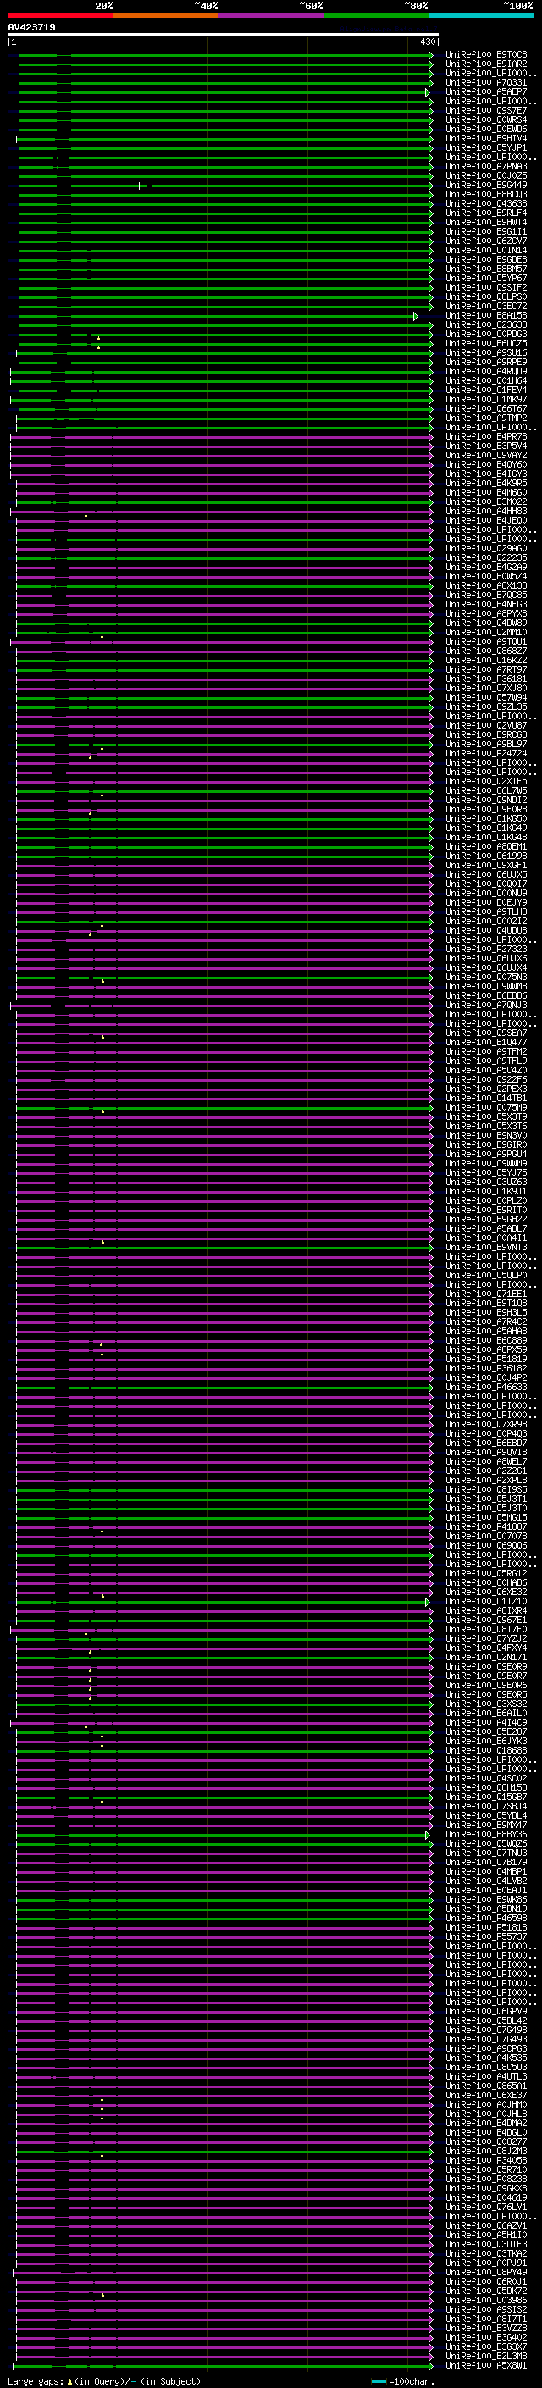
Task: Select the UniRef100_A4RQD9 label
Action: pyautogui.click(x=486, y=372)
